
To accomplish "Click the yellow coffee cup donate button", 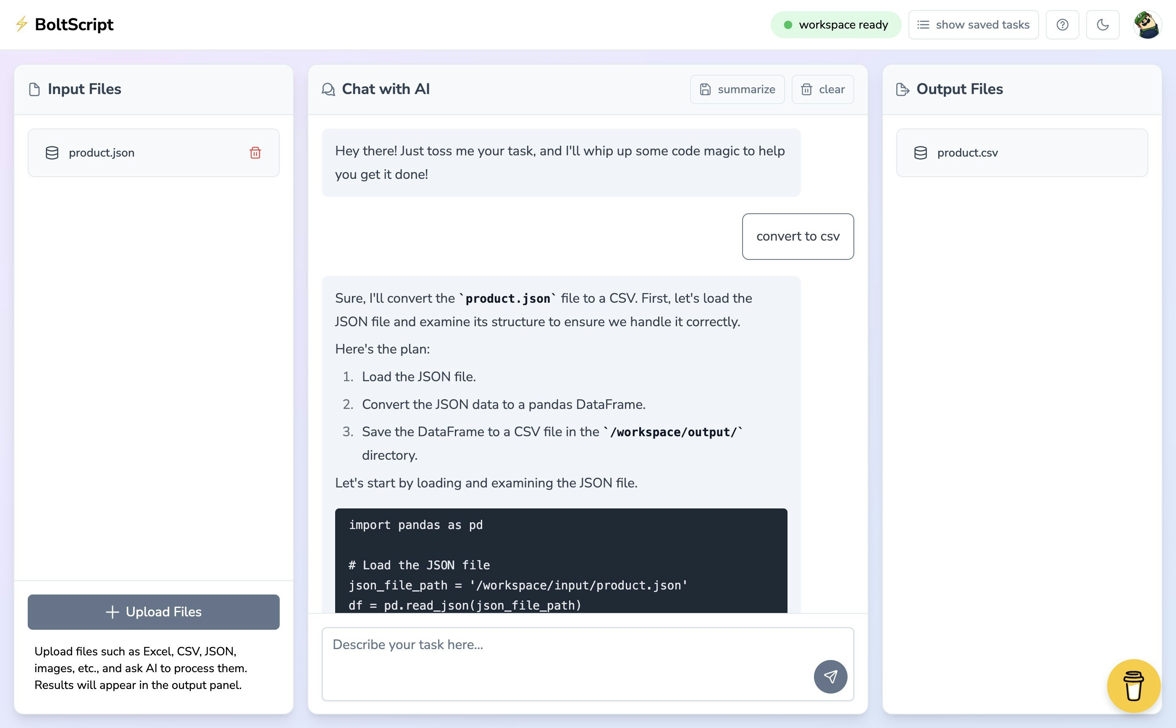I will (x=1133, y=686).
